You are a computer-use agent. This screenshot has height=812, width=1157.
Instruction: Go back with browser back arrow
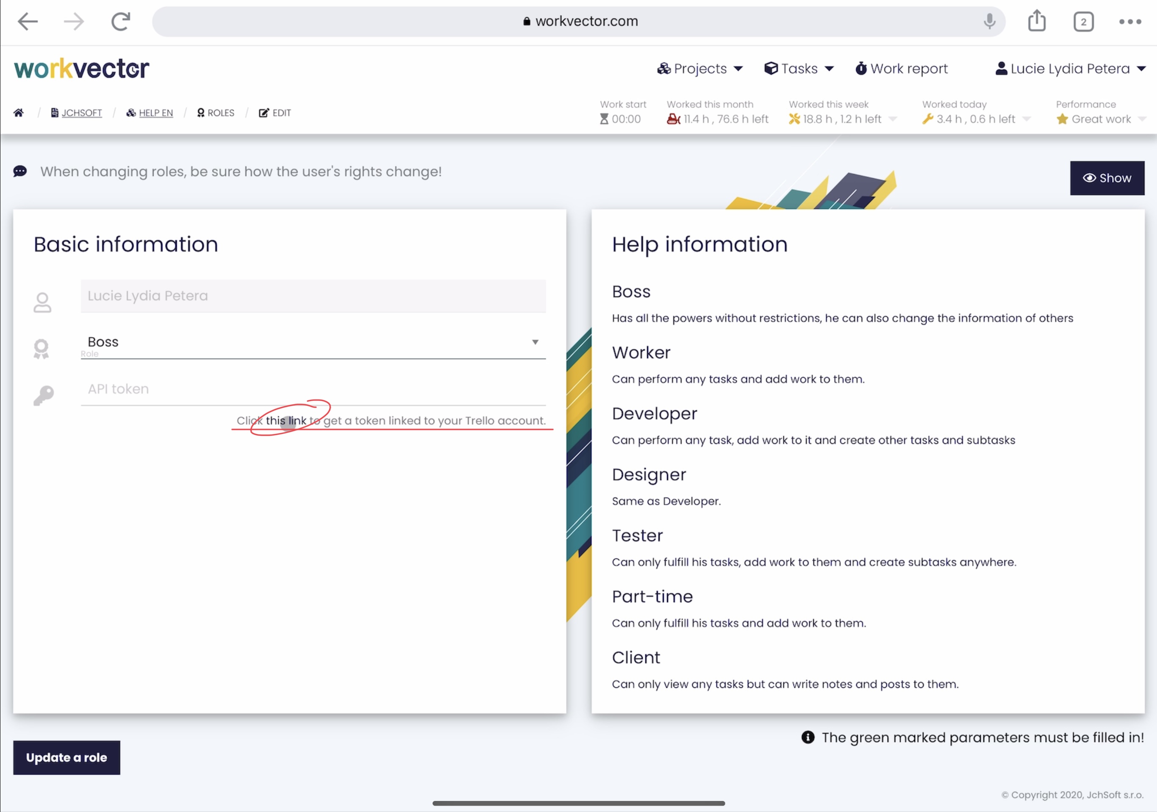(x=28, y=21)
